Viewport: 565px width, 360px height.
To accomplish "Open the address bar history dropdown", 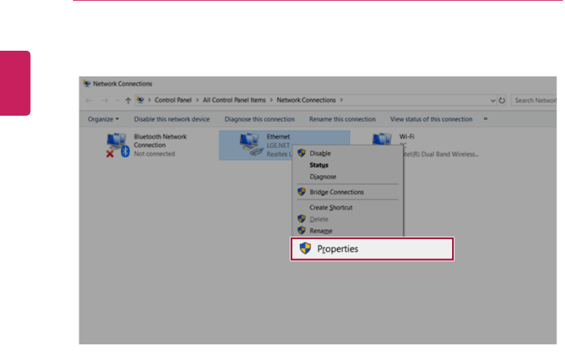I will pyautogui.click(x=493, y=101).
